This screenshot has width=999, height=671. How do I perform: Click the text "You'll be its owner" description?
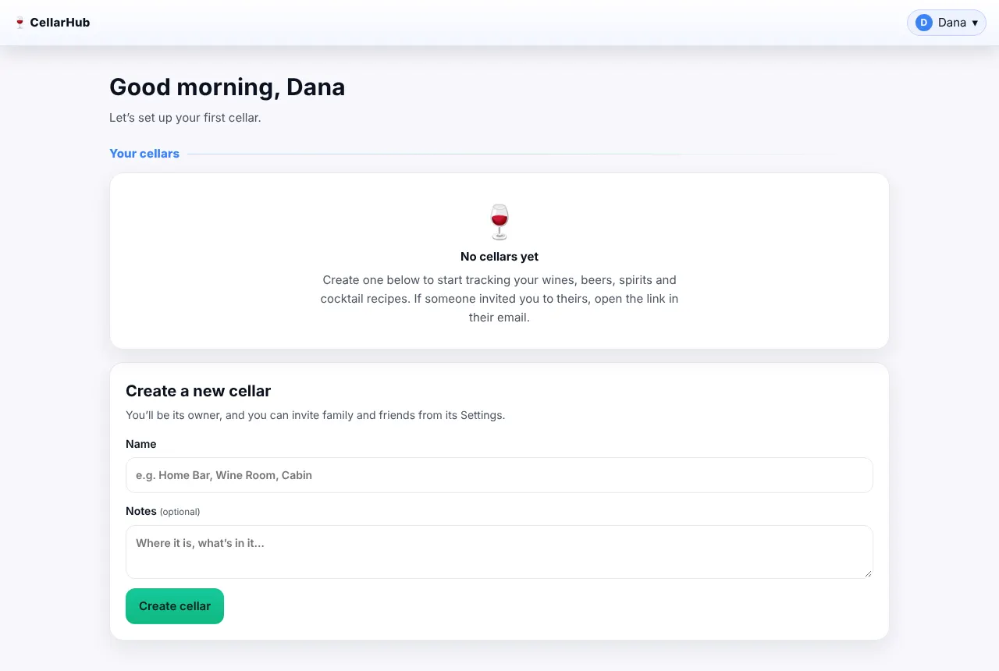315,415
